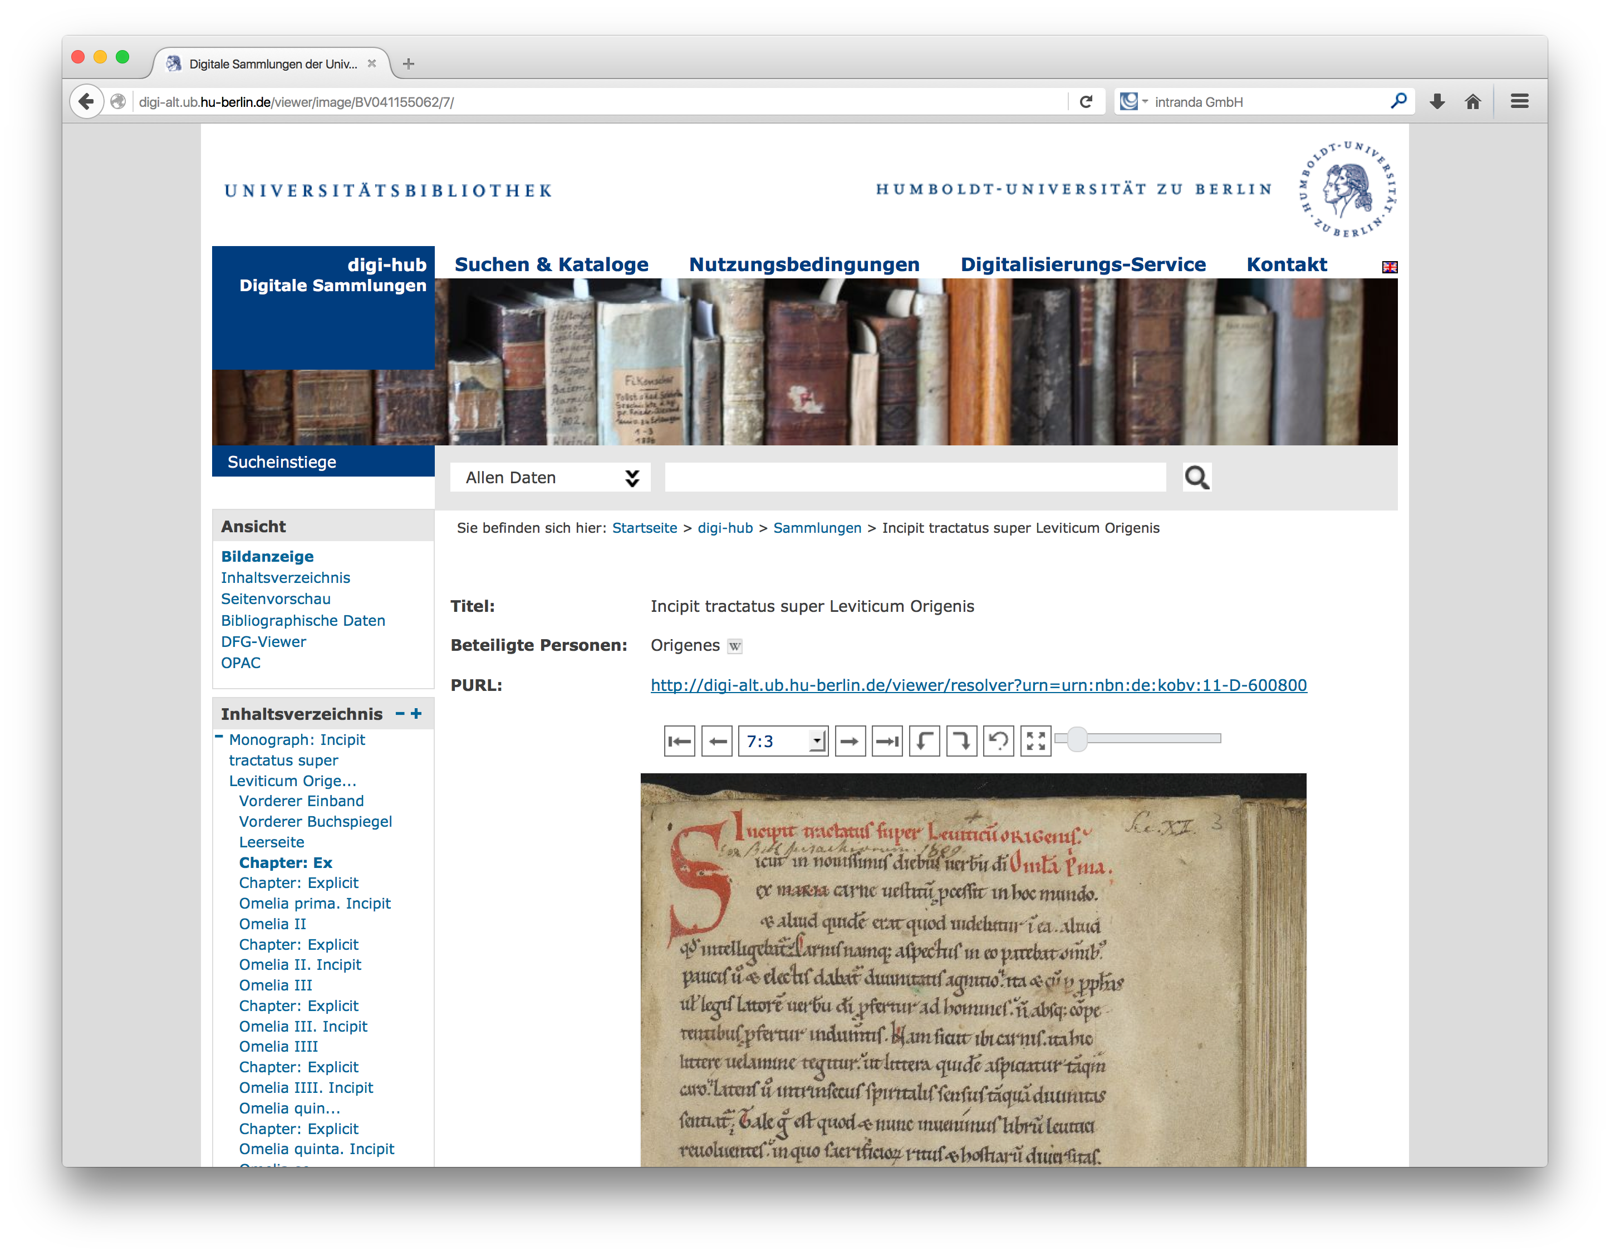Rotate image left in viewer toolbar
The height and width of the screenshot is (1256, 1610).
click(925, 742)
